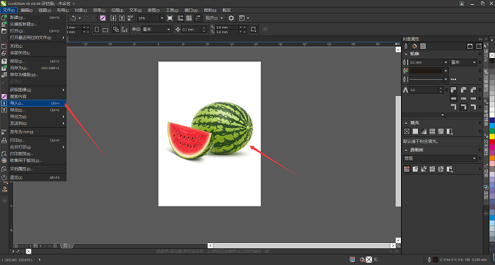
Task: Click the all pages layout icon
Action: pyautogui.click(x=116, y=30)
